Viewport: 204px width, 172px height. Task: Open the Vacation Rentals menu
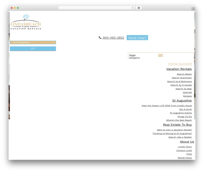[179, 69]
